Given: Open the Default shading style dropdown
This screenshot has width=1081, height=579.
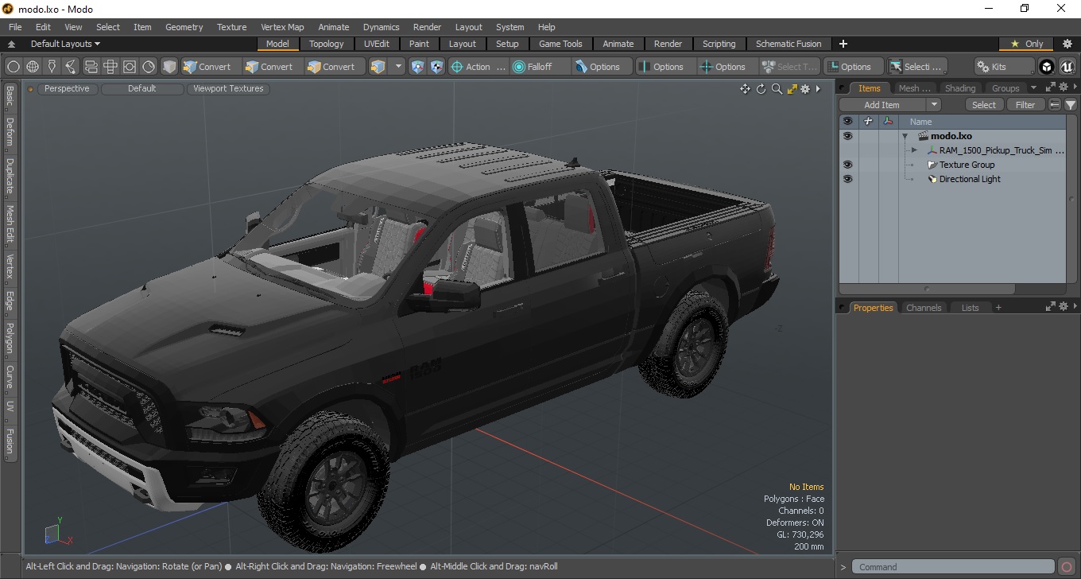Looking at the screenshot, I should coord(141,88).
